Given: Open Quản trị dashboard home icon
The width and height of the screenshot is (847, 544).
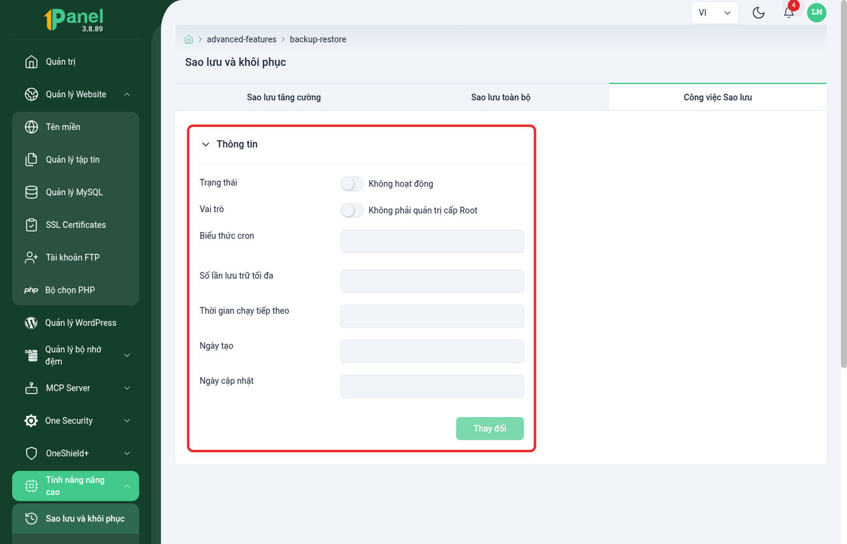Looking at the screenshot, I should coord(31,62).
